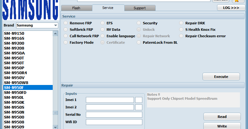Select SM-N950K in model list
Image resolution: width=248 pixels, height=129 pixels.
click(x=28, y=103)
